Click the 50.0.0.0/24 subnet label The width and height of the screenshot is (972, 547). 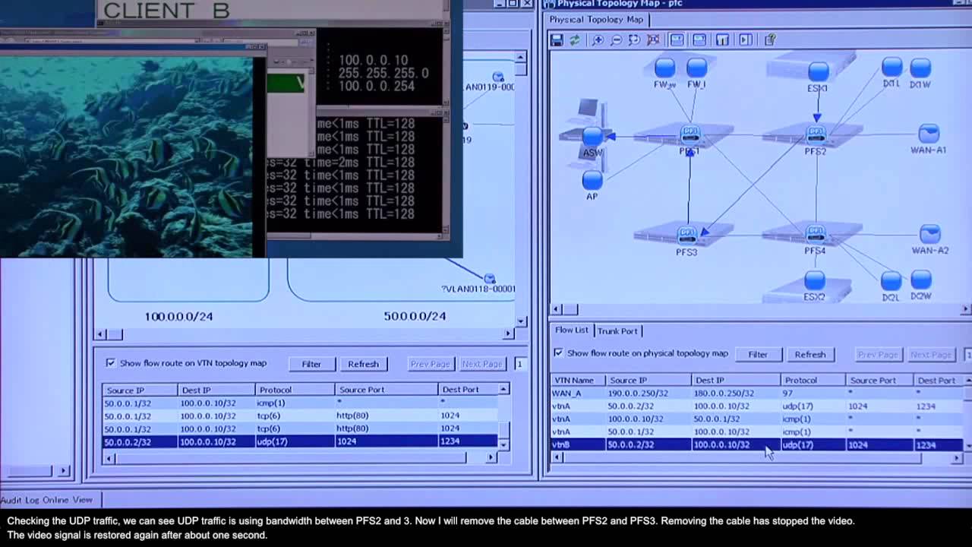coord(415,316)
